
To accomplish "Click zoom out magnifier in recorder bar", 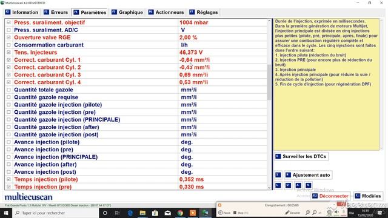I will coord(315,213).
